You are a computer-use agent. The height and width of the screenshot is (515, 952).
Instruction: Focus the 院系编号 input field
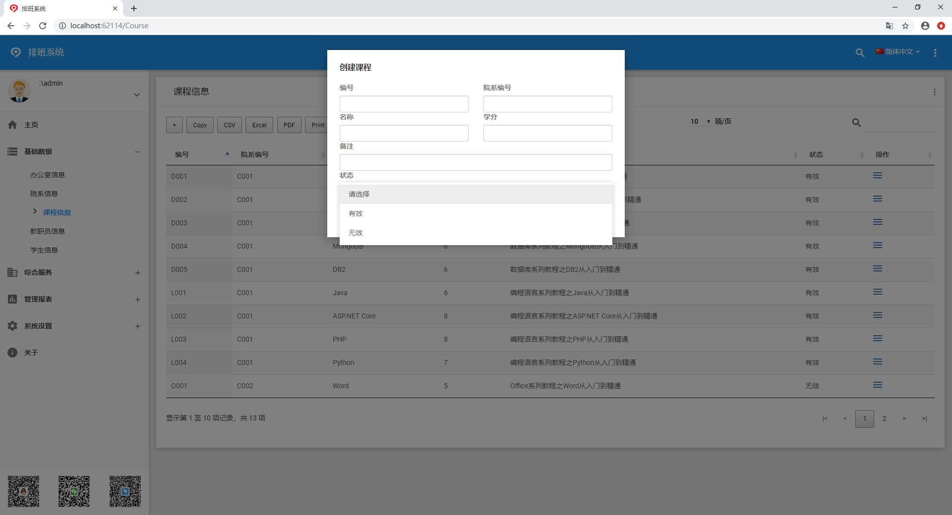coord(548,104)
